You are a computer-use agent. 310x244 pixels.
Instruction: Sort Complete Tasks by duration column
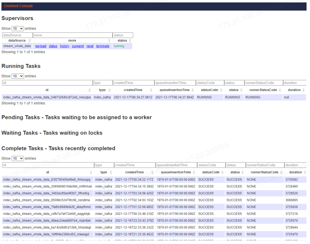[295, 172]
